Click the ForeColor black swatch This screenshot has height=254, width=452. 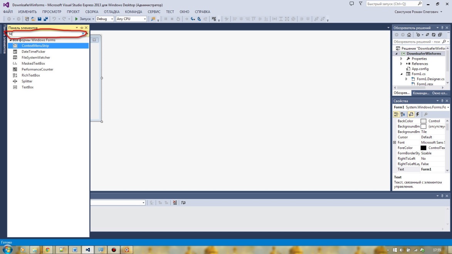(423, 148)
